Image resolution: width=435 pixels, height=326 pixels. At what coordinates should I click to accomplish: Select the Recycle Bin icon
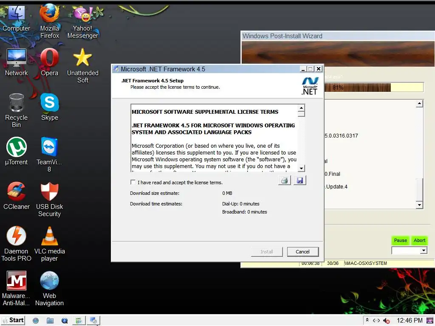(x=16, y=110)
